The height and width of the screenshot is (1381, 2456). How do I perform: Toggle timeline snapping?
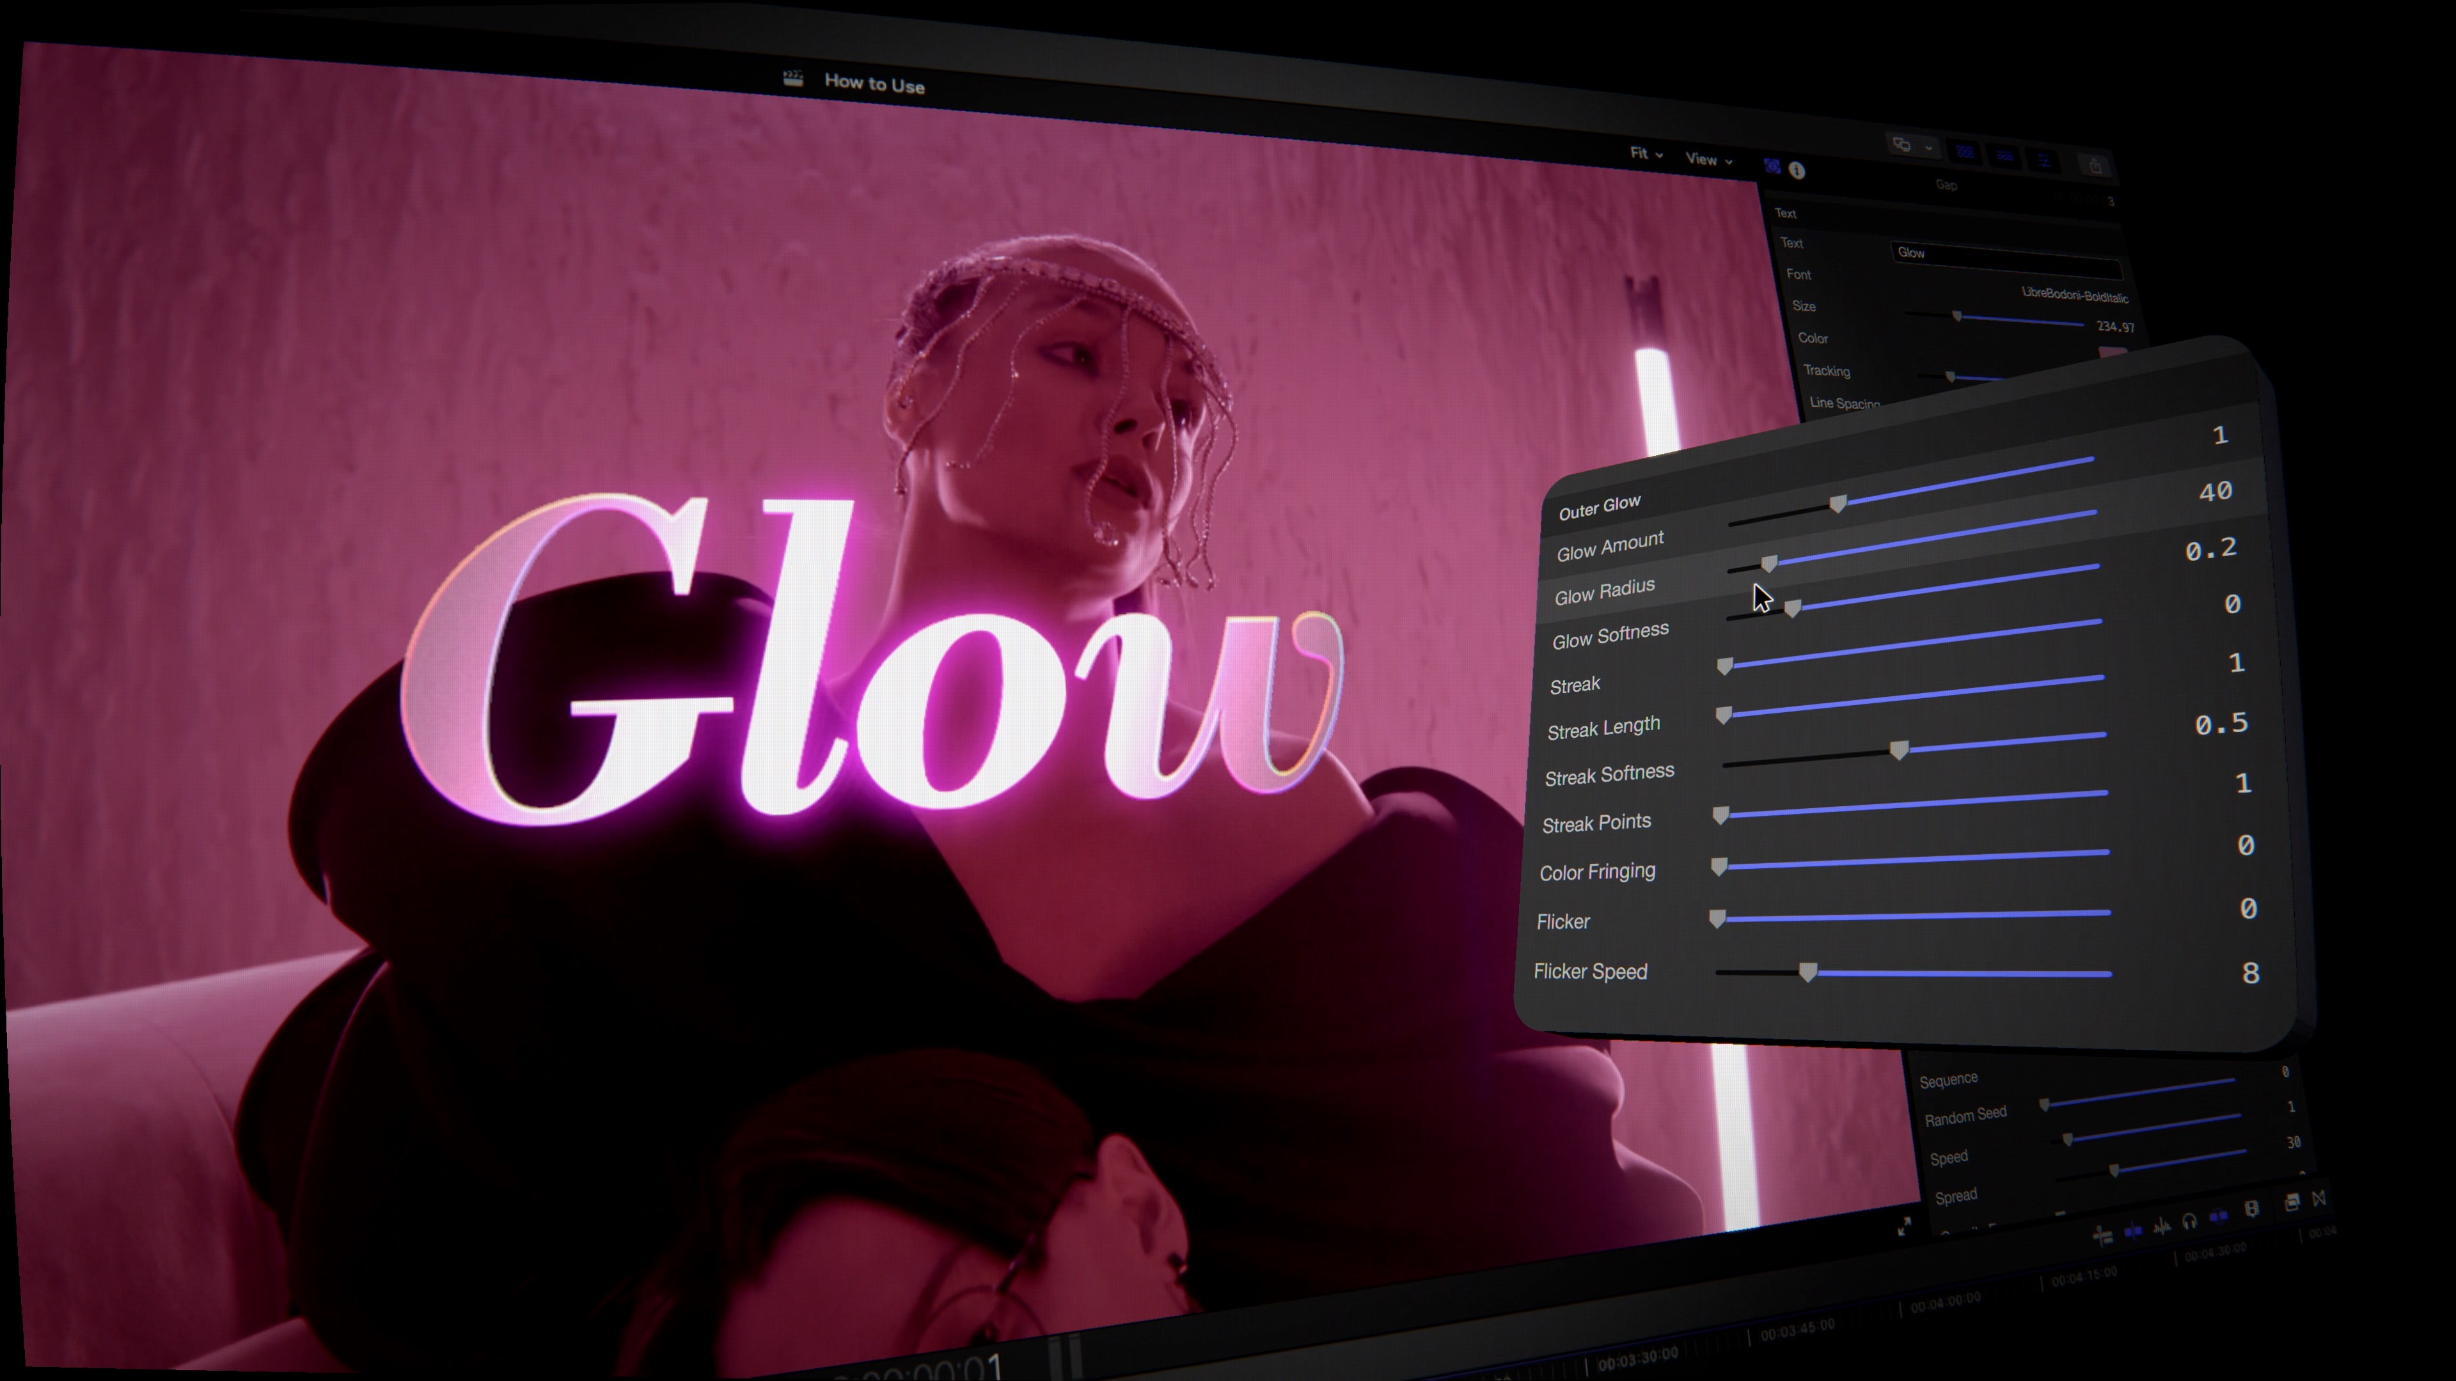coord(2219,1216)
